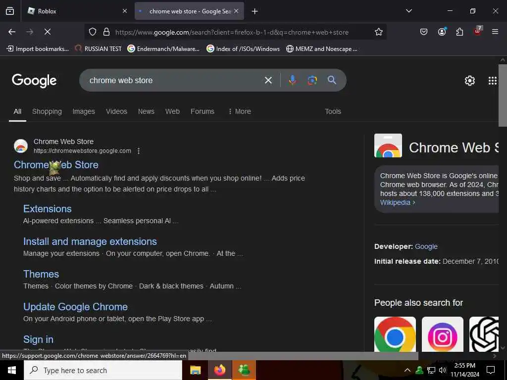
Task: View site security lock information
Action: 106,32
